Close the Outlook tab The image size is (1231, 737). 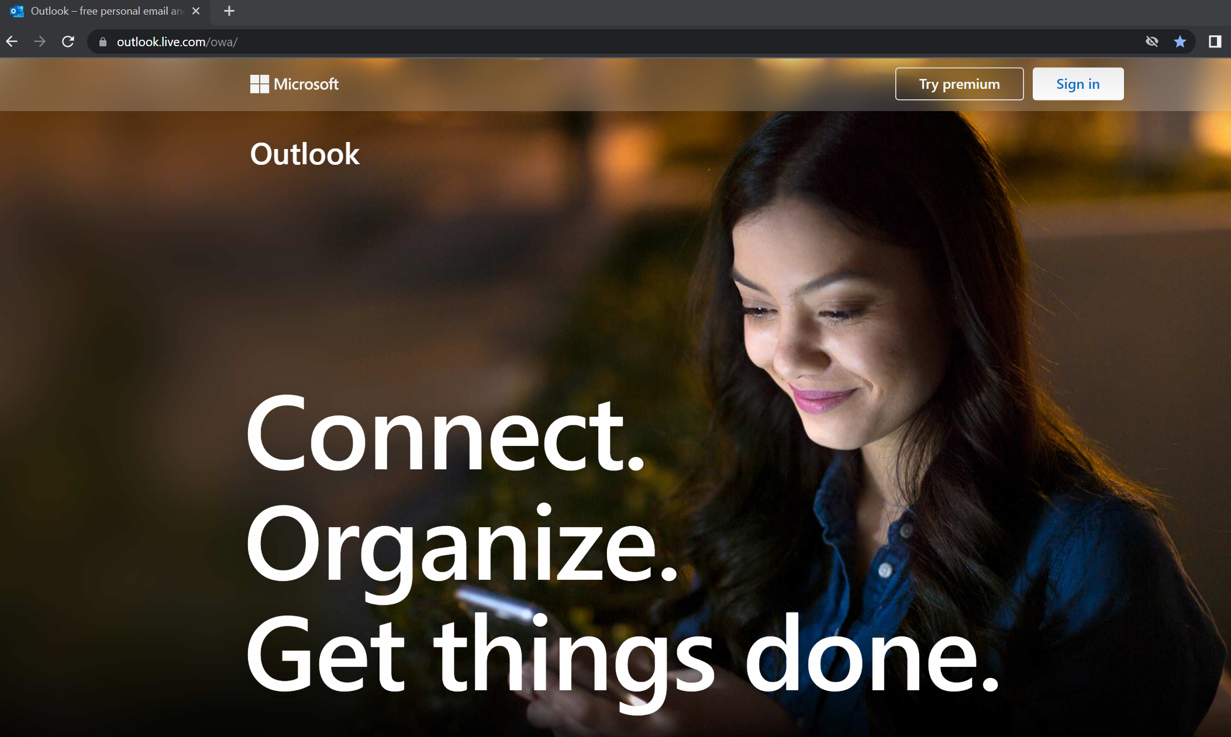point(196,11)
